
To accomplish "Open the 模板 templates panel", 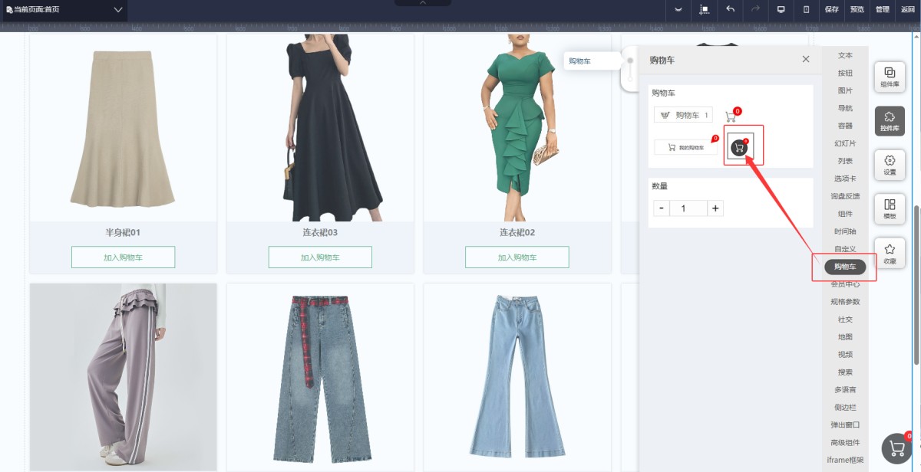I will click(890, 209).
